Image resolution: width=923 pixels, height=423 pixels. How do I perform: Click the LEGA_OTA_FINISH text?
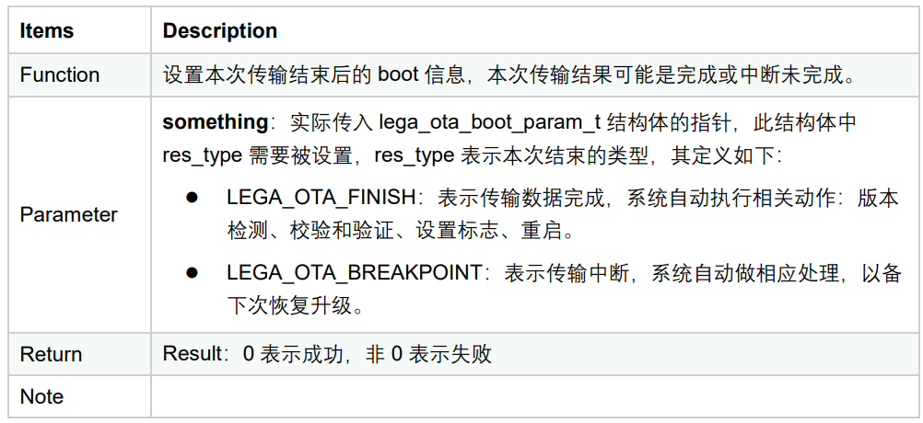pyautogui.click(x=321, y=198)
